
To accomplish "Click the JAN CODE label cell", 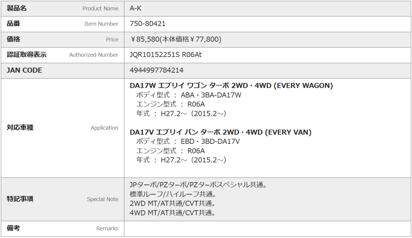I will [25, 70].
